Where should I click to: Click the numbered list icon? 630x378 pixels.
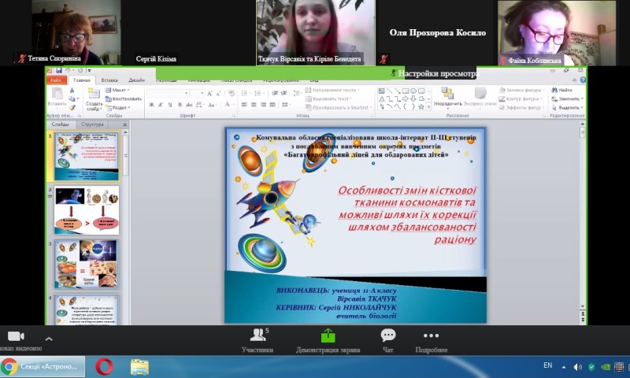tap(258, 93)
